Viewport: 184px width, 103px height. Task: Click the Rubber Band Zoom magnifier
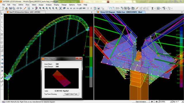point(40,8)
